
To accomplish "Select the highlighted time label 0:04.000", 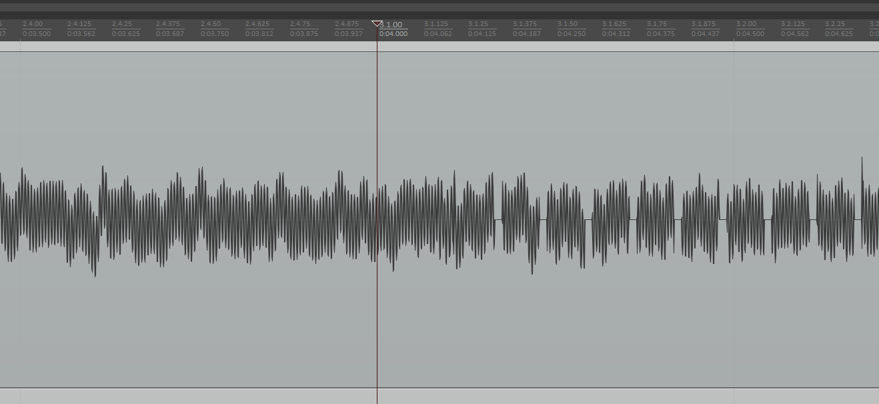I will [393, 33].
